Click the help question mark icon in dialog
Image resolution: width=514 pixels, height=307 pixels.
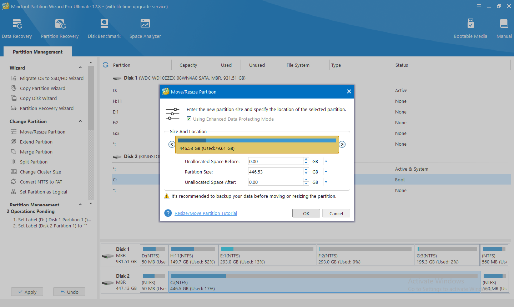[168, 213]
